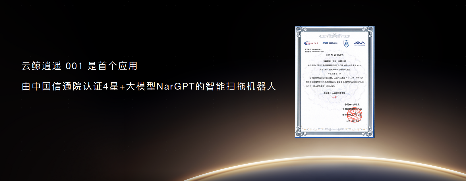Click the company name 云鲸智能(深圳)有限公司
Image resolution: width=466 pixels, height=181 pixels.
click(x=334, y=61)
